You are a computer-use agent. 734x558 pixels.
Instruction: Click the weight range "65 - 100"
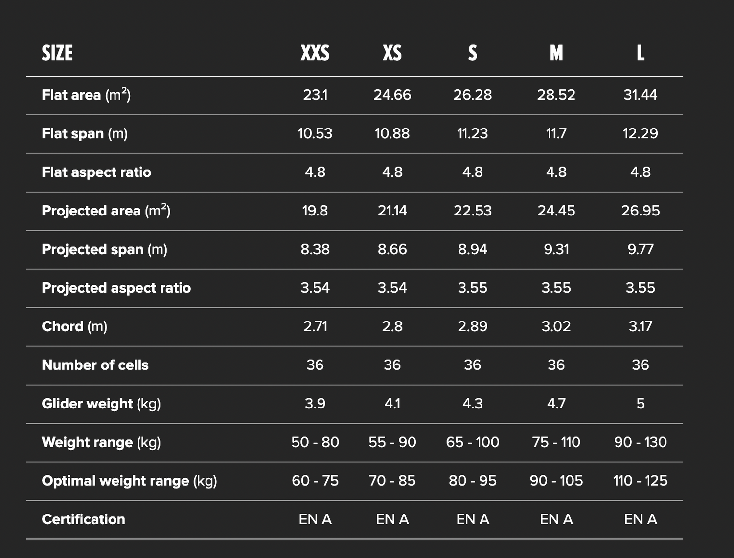point(472,442)
